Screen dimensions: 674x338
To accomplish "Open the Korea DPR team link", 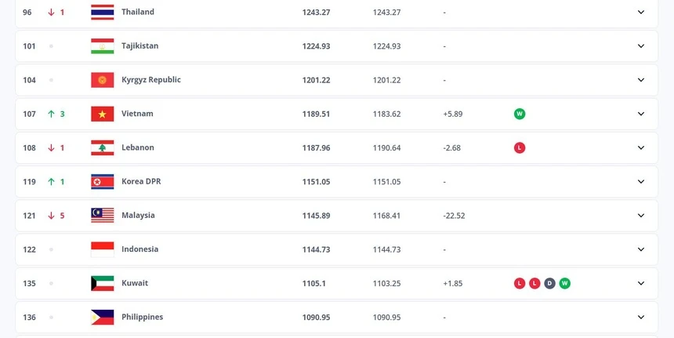I will click(x=141, y=181).
